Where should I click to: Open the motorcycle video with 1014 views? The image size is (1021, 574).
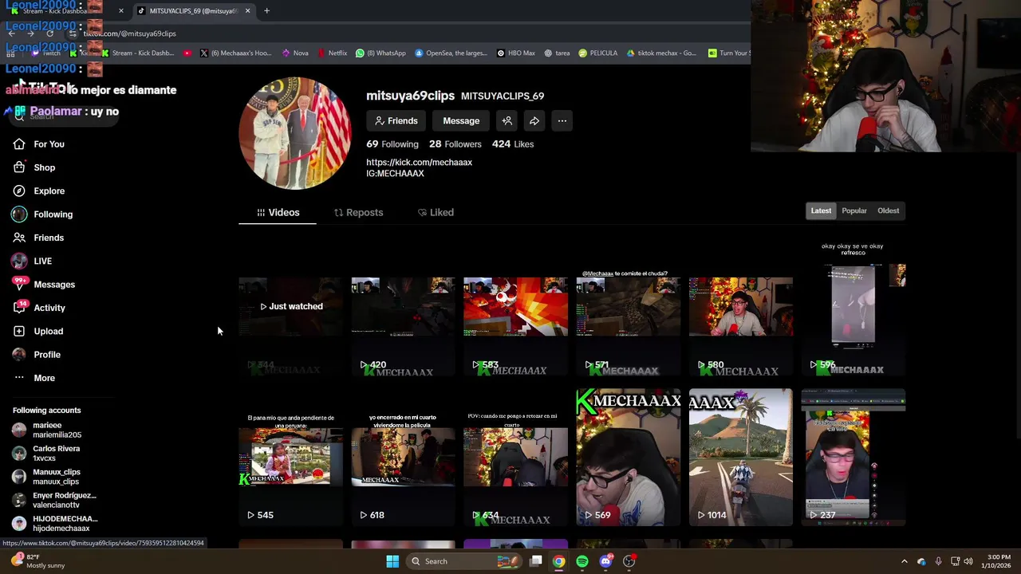[x=741, y=458]
